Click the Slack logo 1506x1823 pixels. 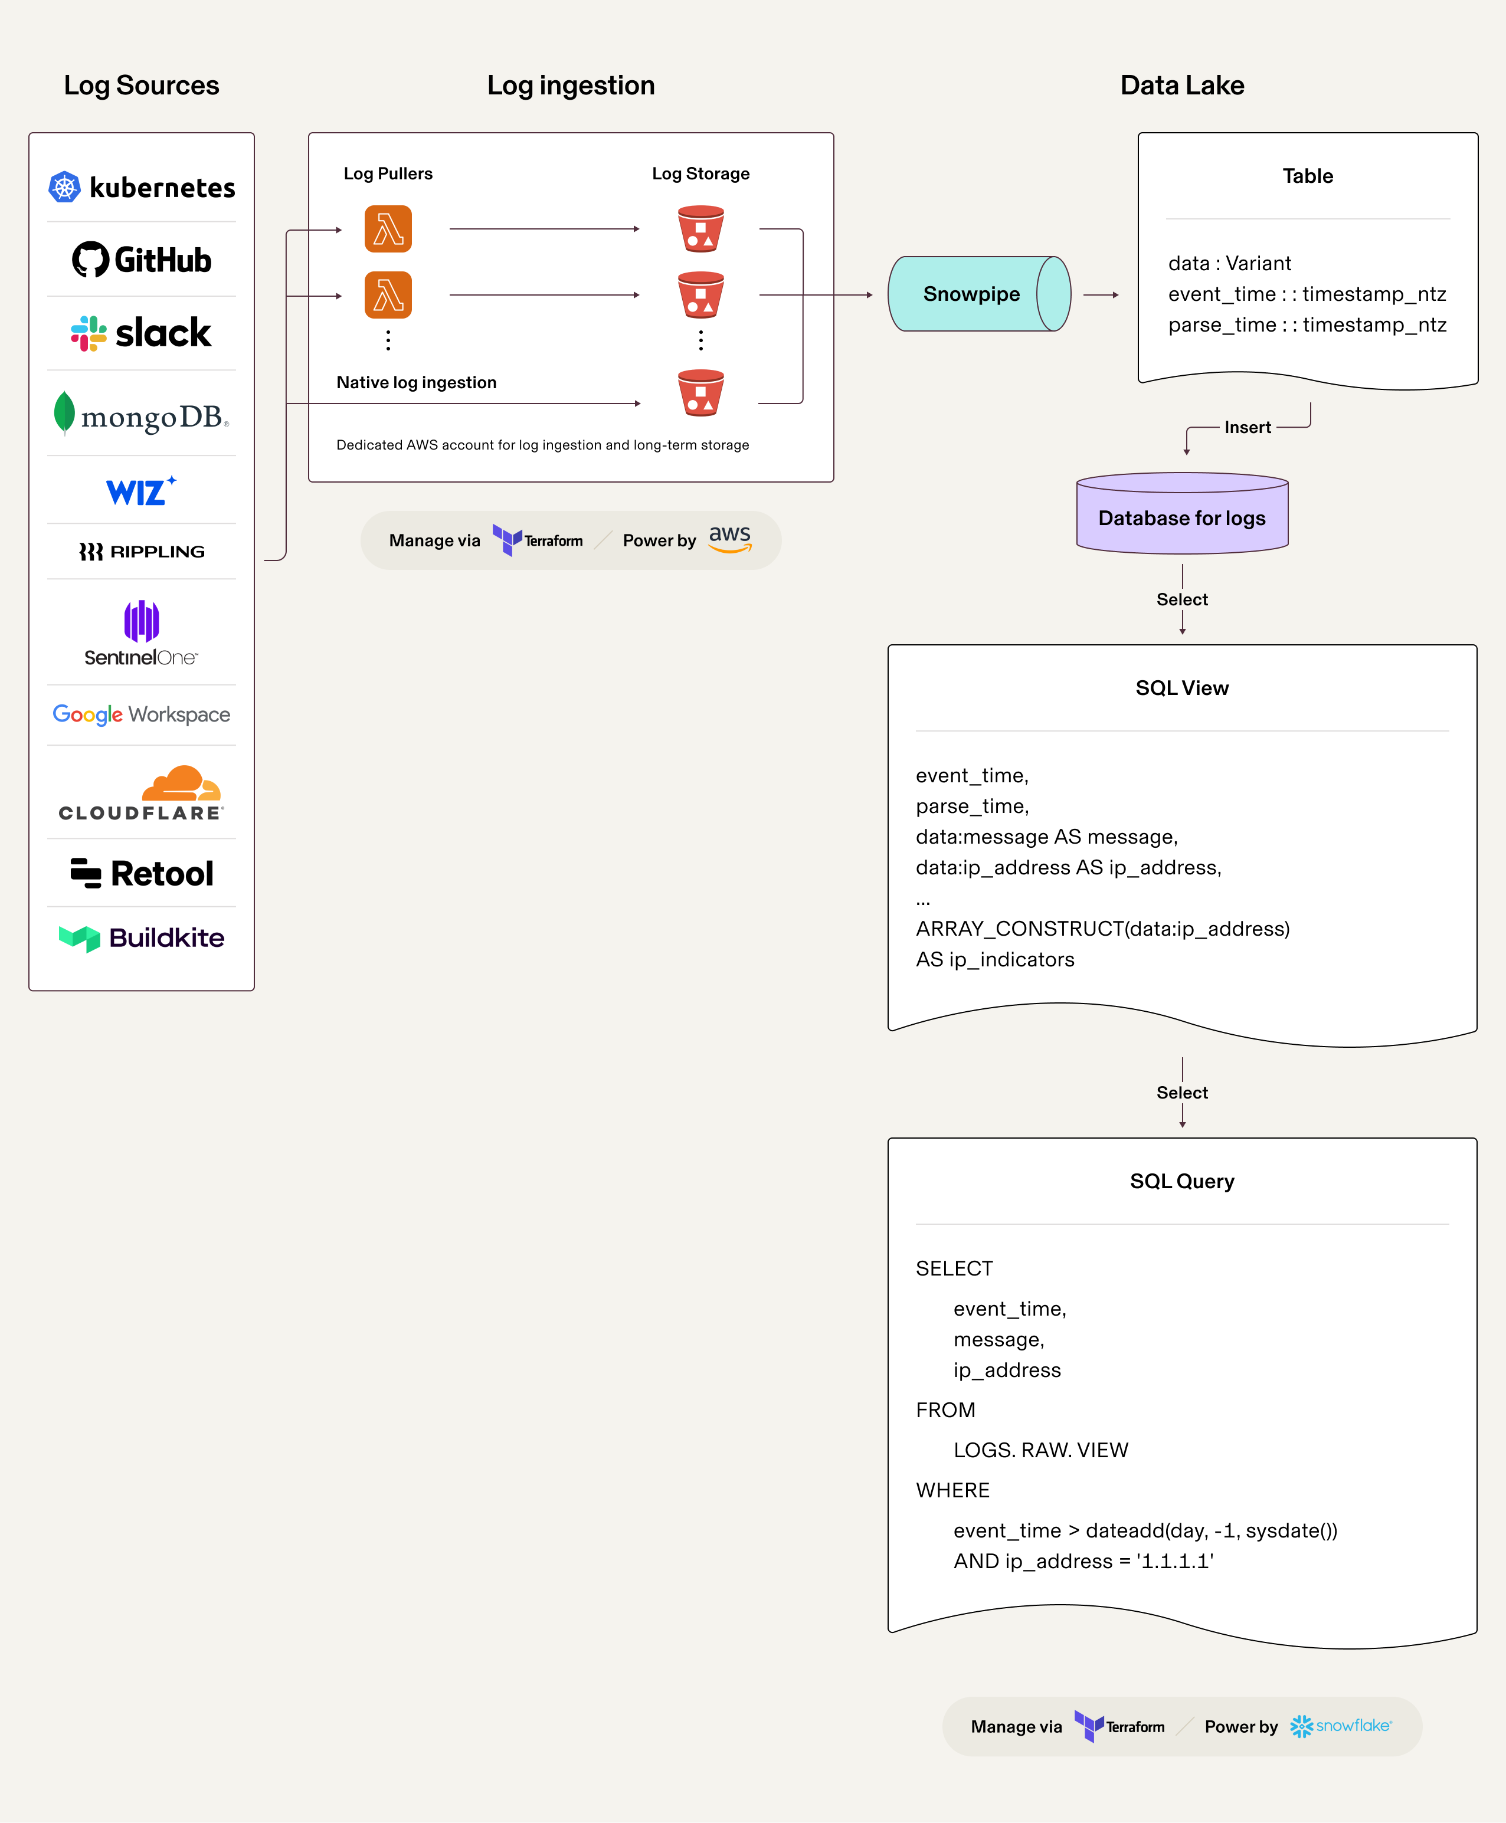pos(142,333)
